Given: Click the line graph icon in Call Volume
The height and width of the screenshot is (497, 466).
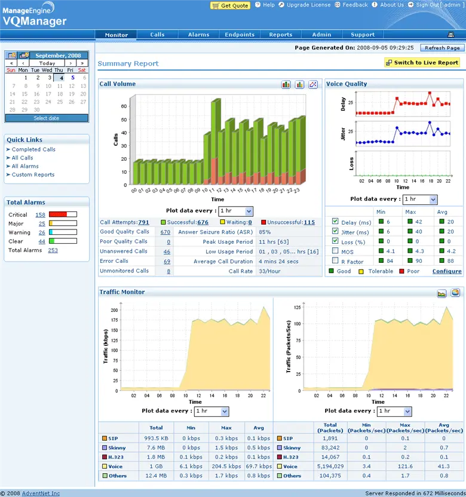Looking at the screenshot, I should point(313,85).
